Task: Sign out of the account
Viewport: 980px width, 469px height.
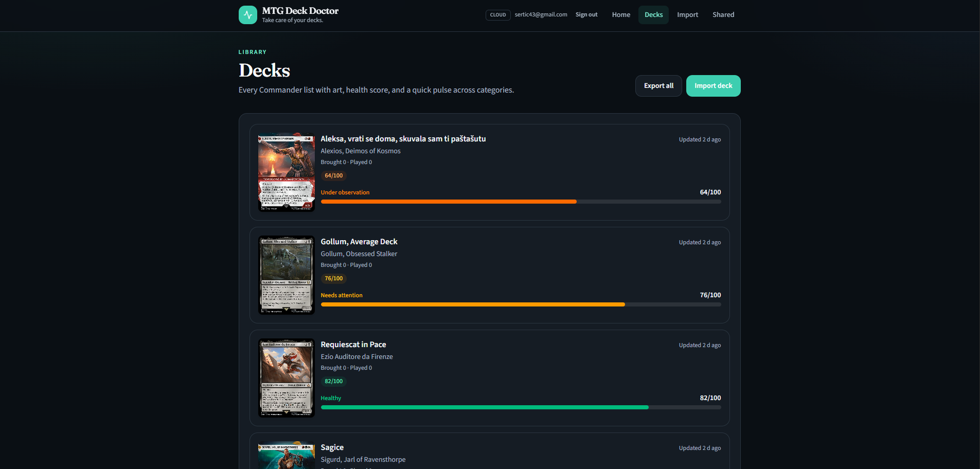Action: tap(586, 15)
